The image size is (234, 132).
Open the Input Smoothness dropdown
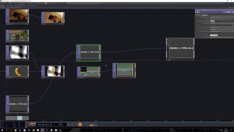pos(222,27)
